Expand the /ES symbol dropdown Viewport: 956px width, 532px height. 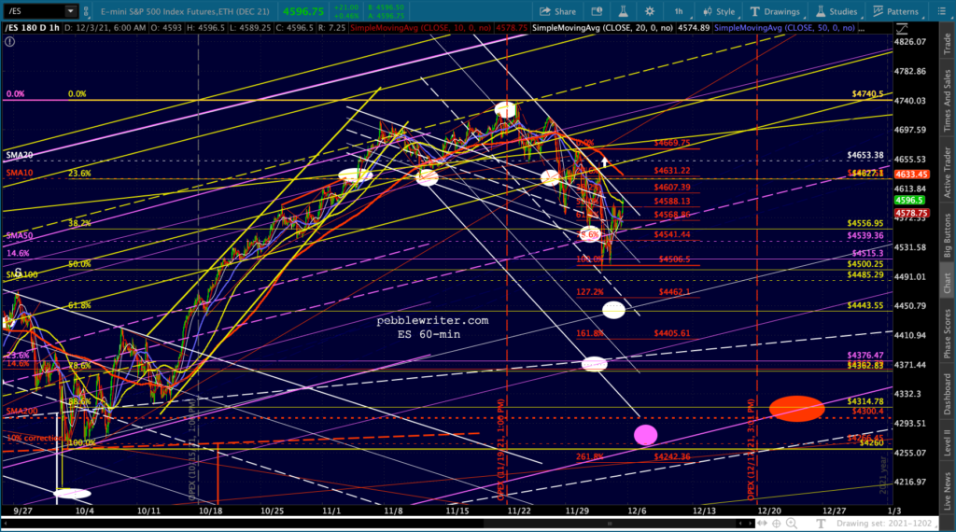click(x=73, y=11)
